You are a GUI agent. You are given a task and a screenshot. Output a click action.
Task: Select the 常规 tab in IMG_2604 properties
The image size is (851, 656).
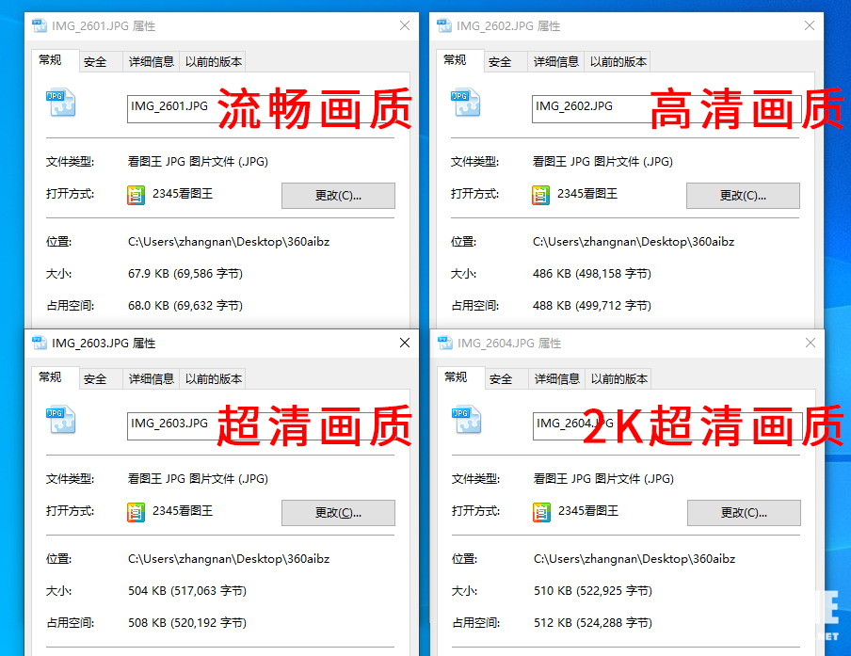456,377
